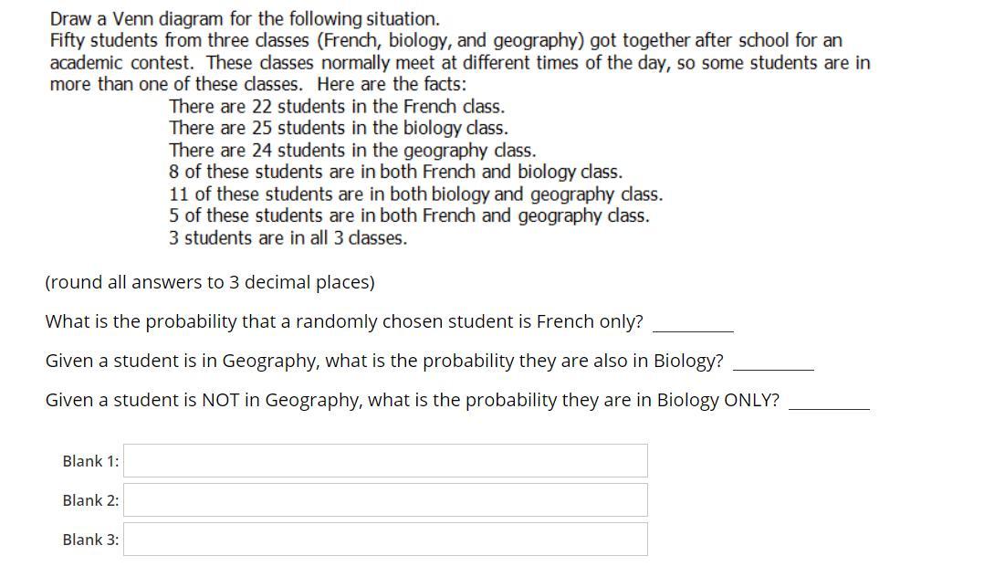Click the fact about 24 geography students
This screenshot has height=577, width=984.
(x=352, y=150)
